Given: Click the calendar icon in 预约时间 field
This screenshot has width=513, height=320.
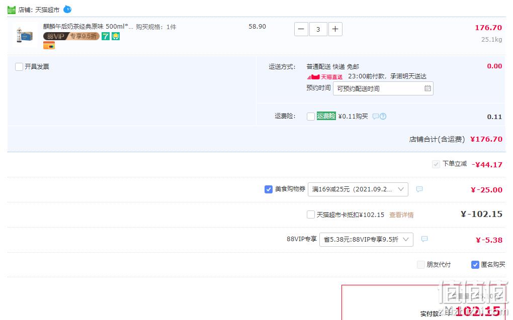Looking at the screenshot, I should (427, 88).
